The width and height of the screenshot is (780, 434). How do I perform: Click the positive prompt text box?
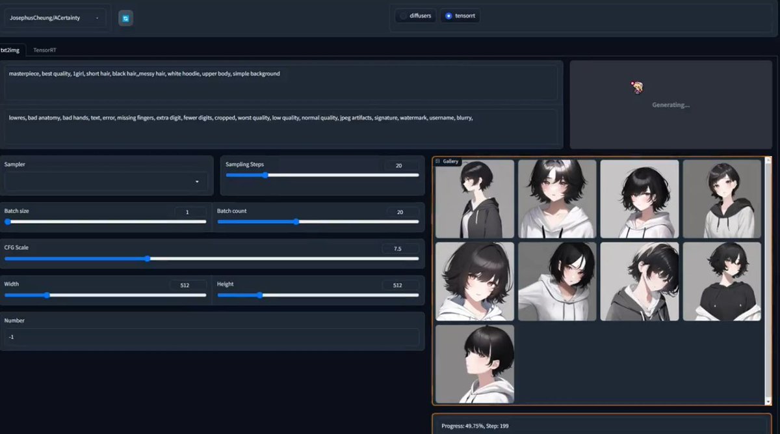pos(281,82)
